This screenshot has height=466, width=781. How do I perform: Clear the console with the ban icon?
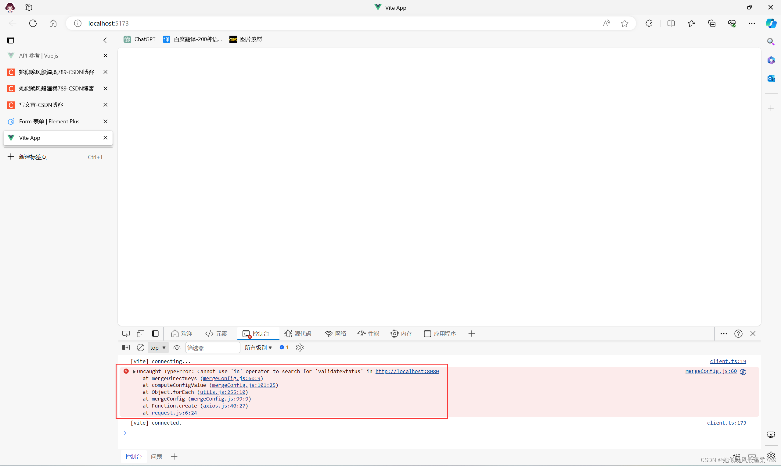point(141,348)
